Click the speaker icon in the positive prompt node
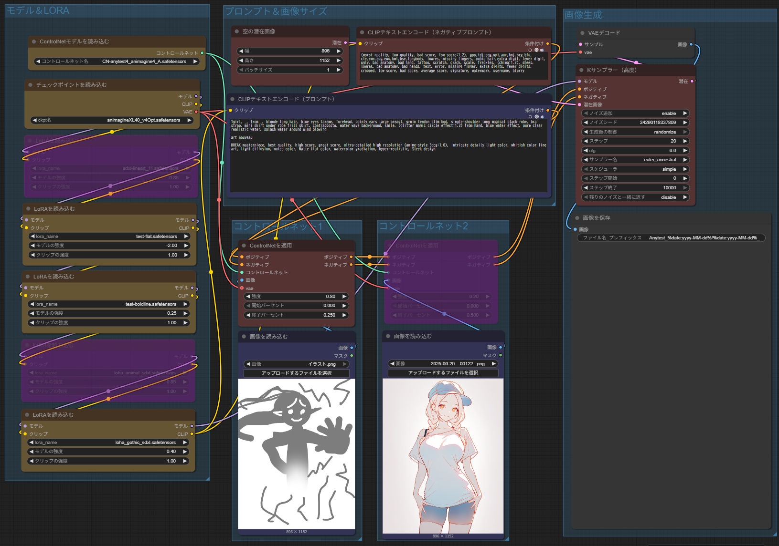779x546 pixels. click(x=542, y=117)
